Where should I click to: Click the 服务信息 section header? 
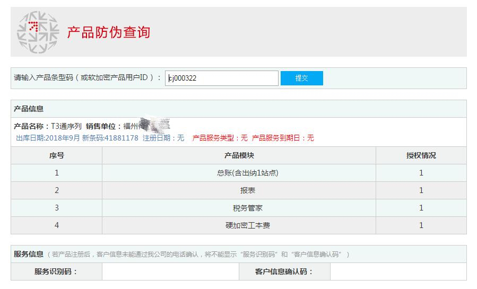tap(29, 254)
